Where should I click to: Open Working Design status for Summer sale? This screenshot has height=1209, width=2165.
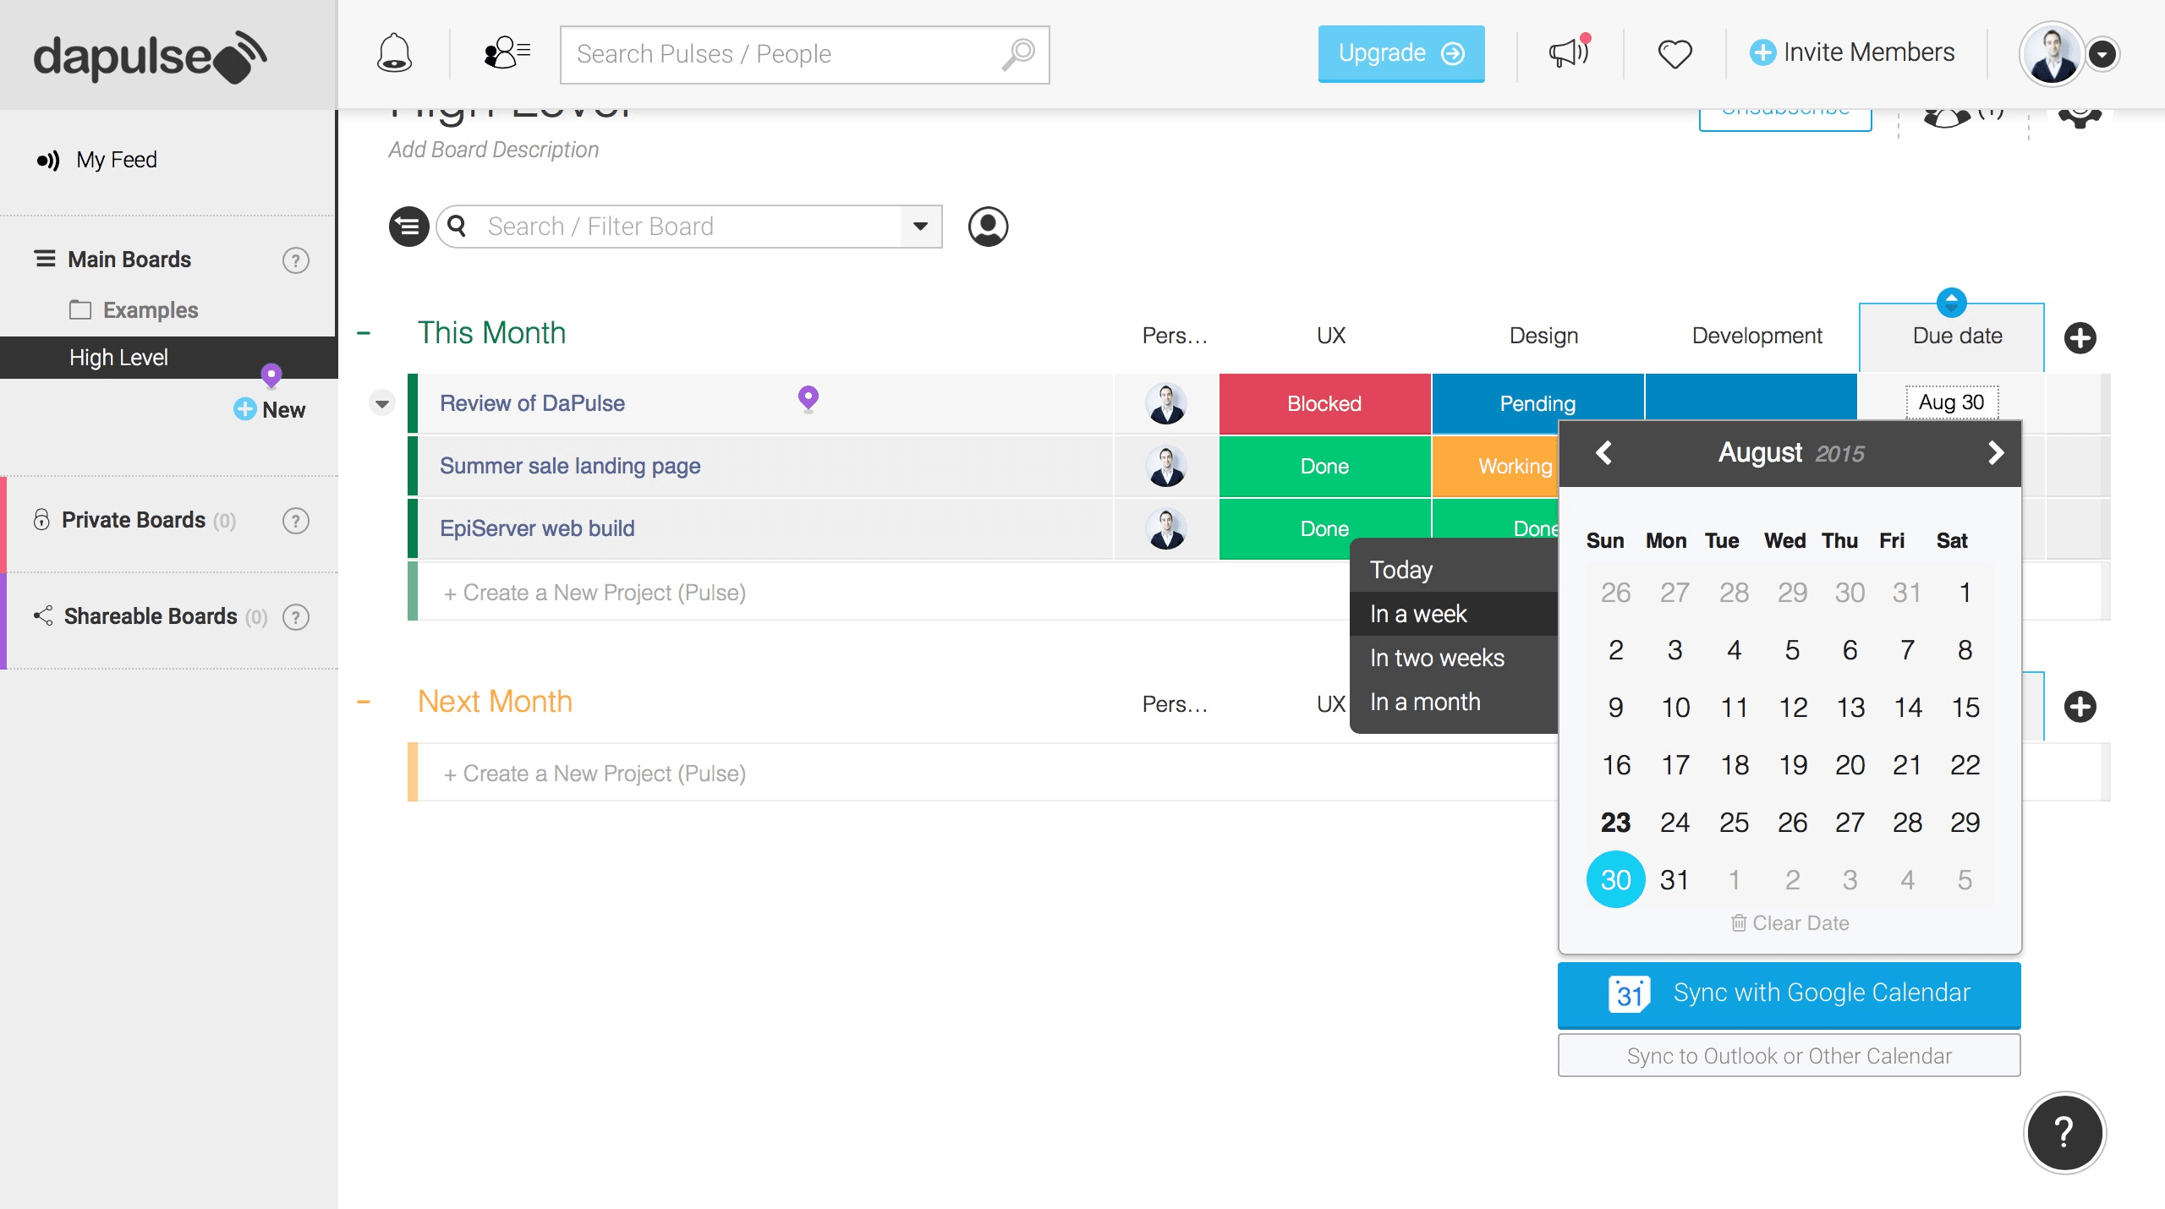point(1495,466)
